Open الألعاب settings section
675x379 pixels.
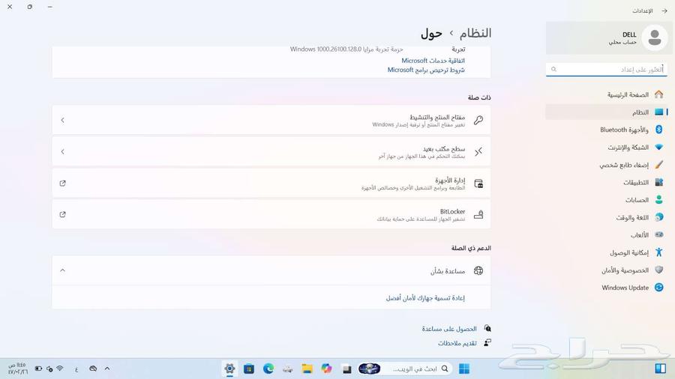pos(607,234)
